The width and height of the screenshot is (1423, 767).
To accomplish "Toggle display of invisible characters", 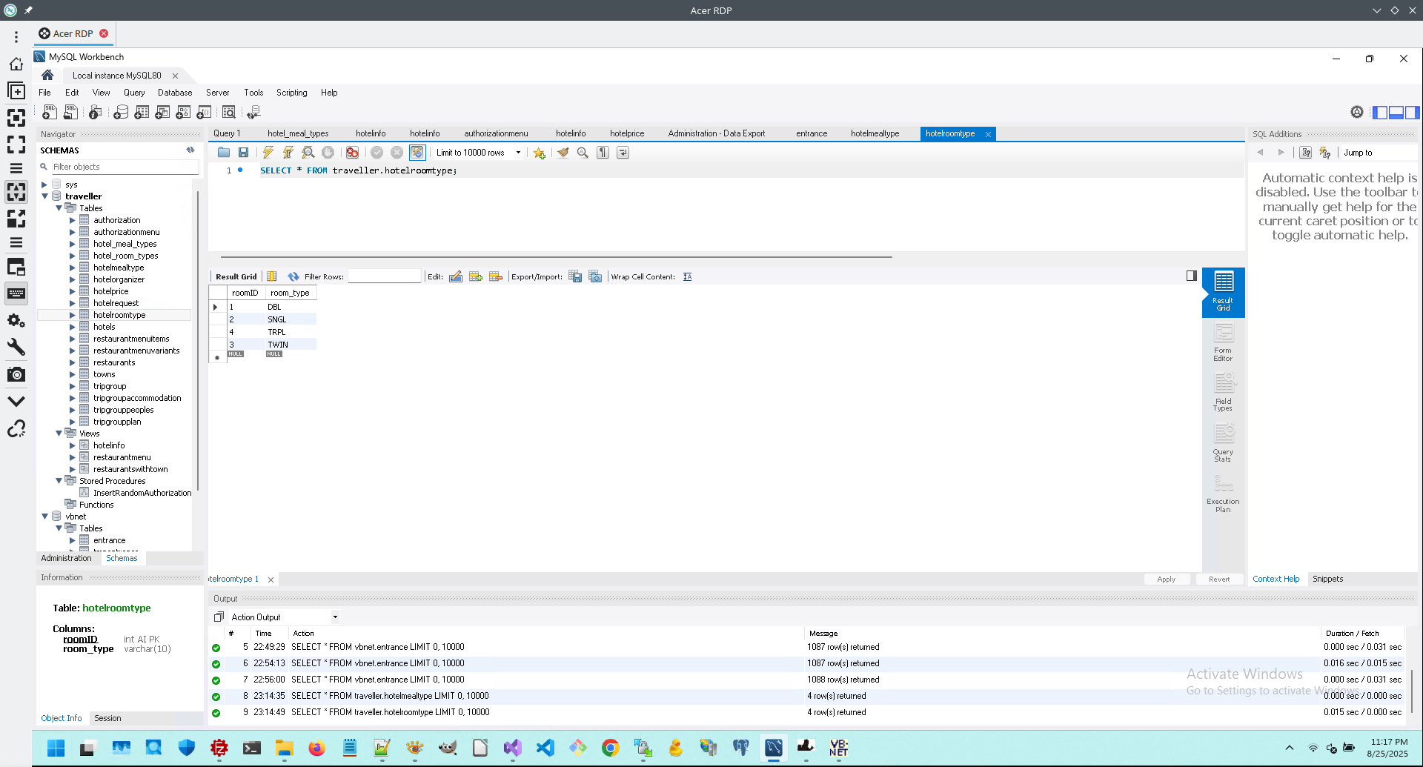I will point(603,153).
